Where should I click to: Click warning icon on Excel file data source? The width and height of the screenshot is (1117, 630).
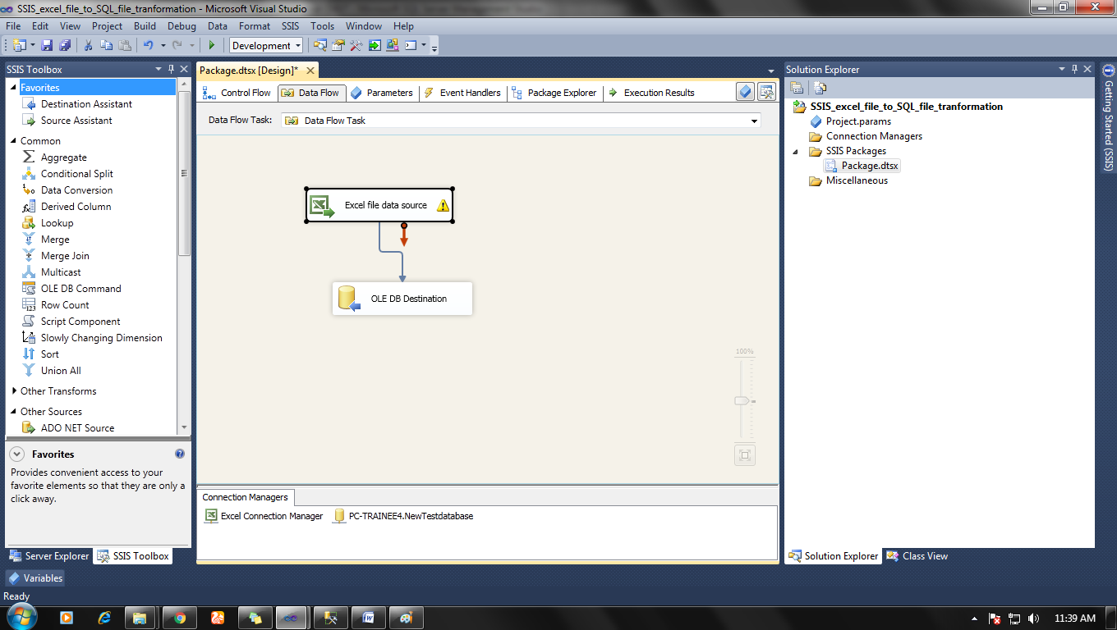tap(443, 205)
